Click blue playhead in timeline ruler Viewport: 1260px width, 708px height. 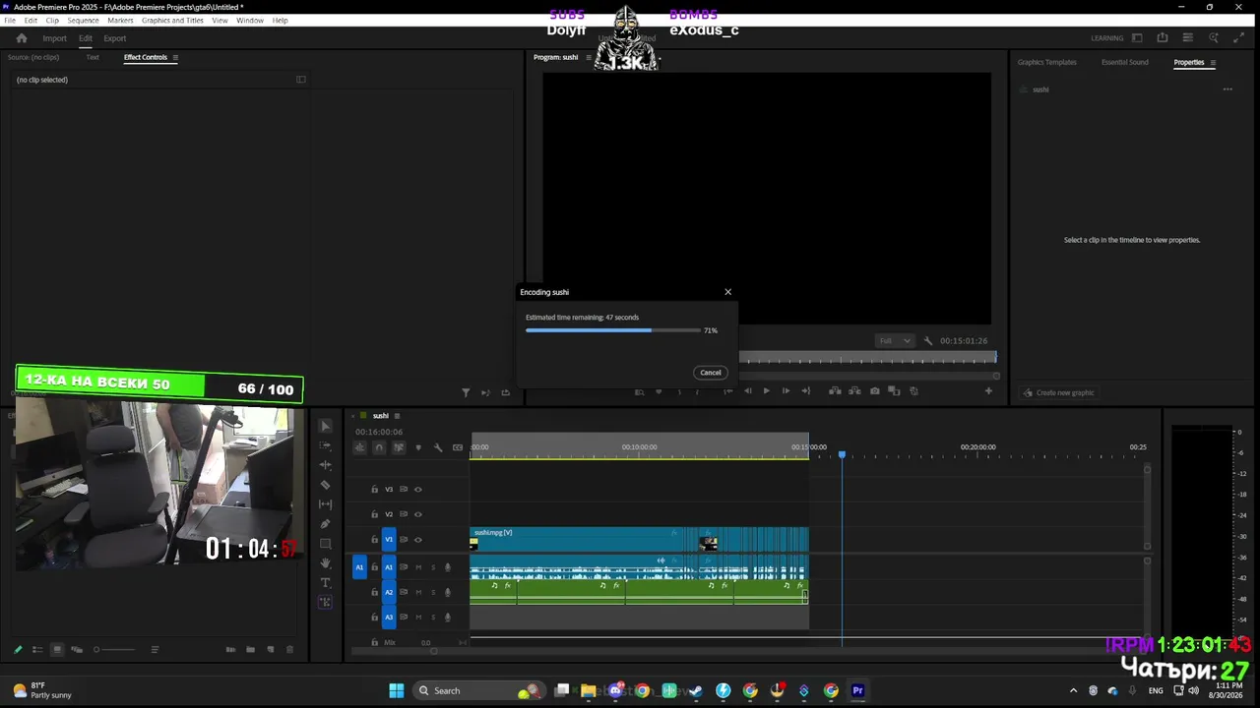pyautogui.click(x=842, y=454)
